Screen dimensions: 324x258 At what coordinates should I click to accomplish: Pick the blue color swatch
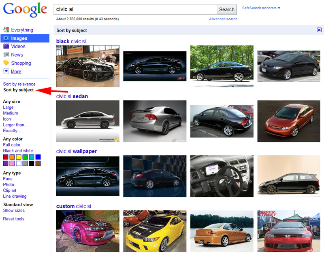[x=38, y=157]
